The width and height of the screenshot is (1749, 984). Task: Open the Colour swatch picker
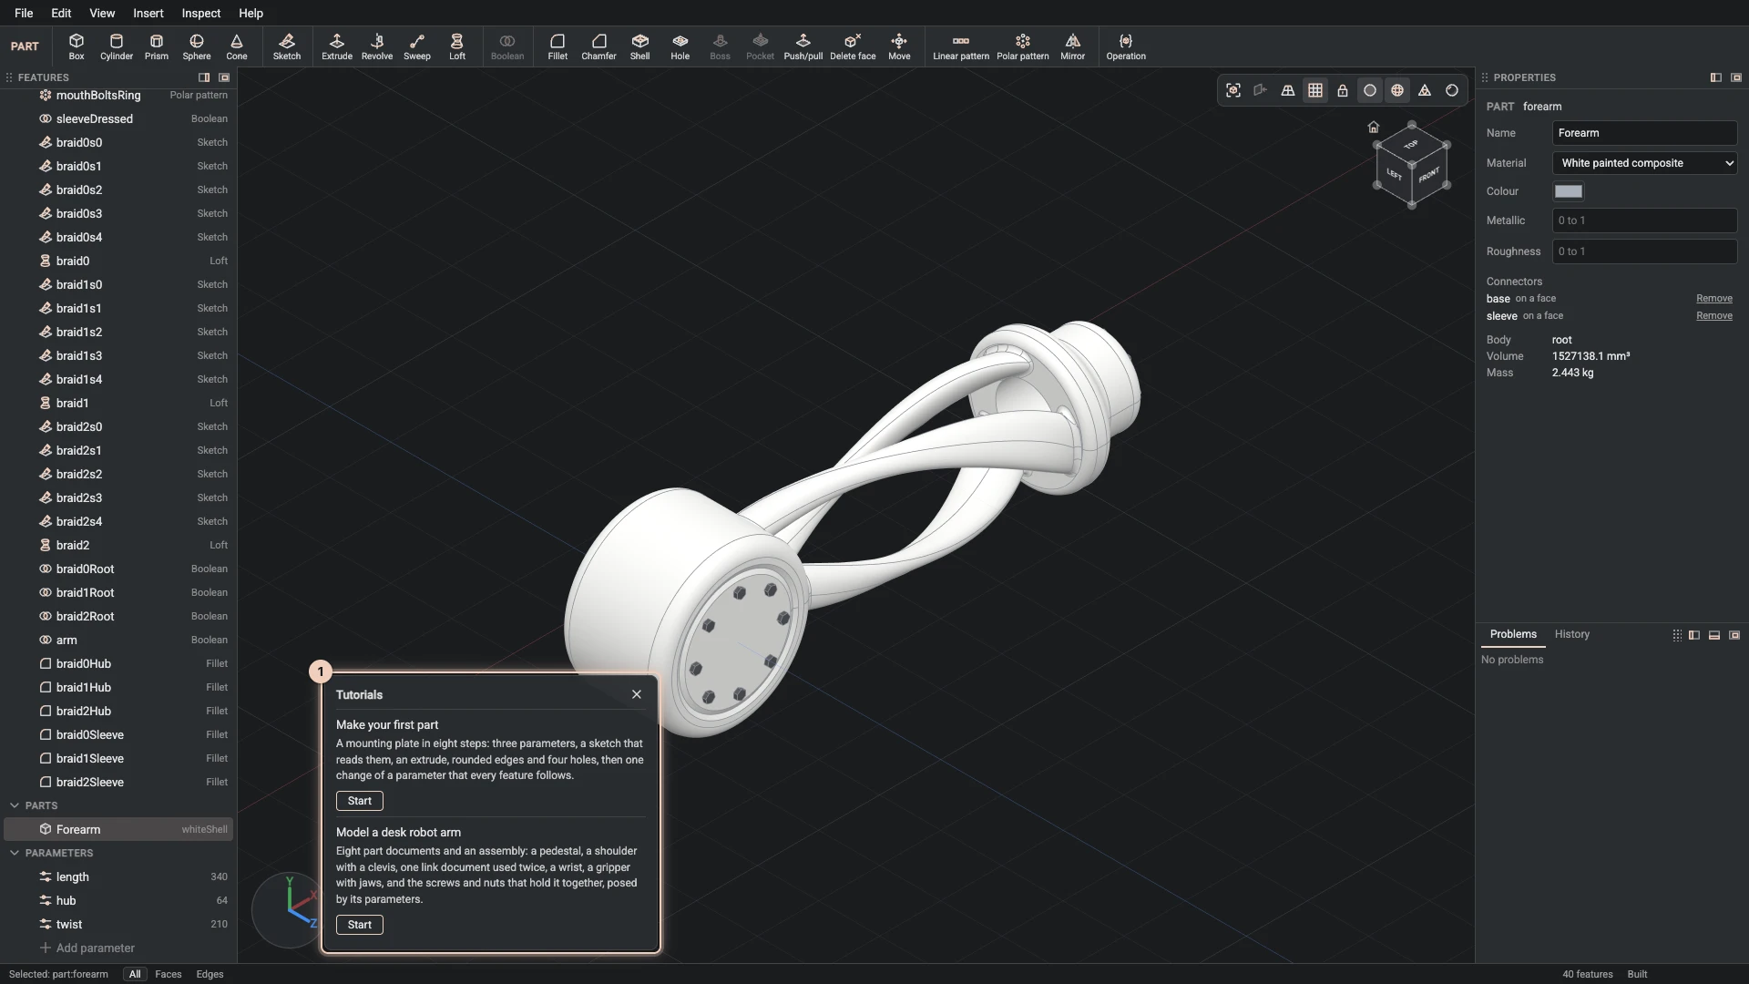[1568, 191]
